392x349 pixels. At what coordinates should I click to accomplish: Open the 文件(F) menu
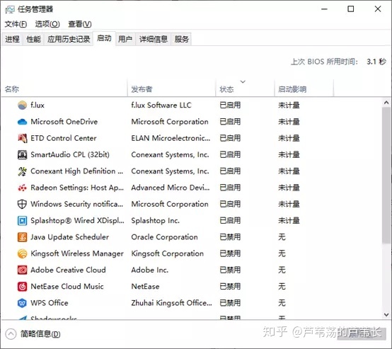[x=16, y=24]
